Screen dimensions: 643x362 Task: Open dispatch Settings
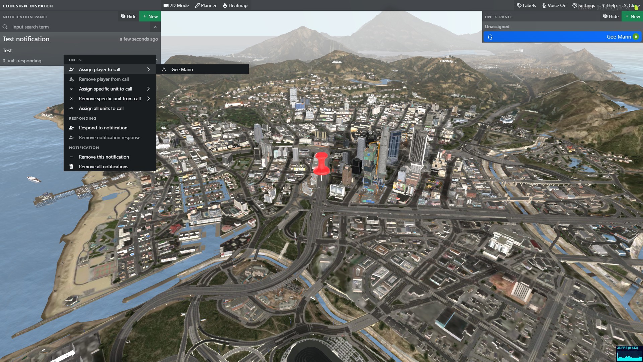tap(583, 5)
